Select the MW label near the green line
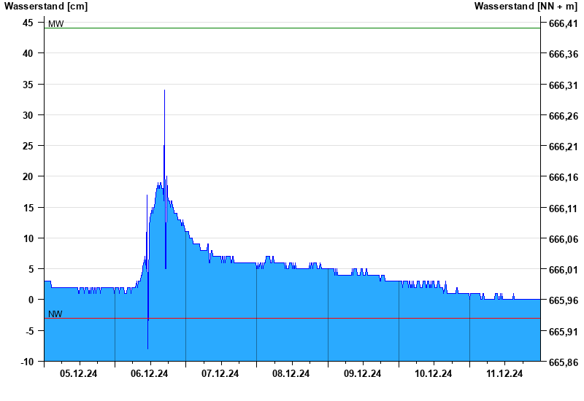Image resolution: width=584 pixels, height=401 pixels. (x=55, y=24)
